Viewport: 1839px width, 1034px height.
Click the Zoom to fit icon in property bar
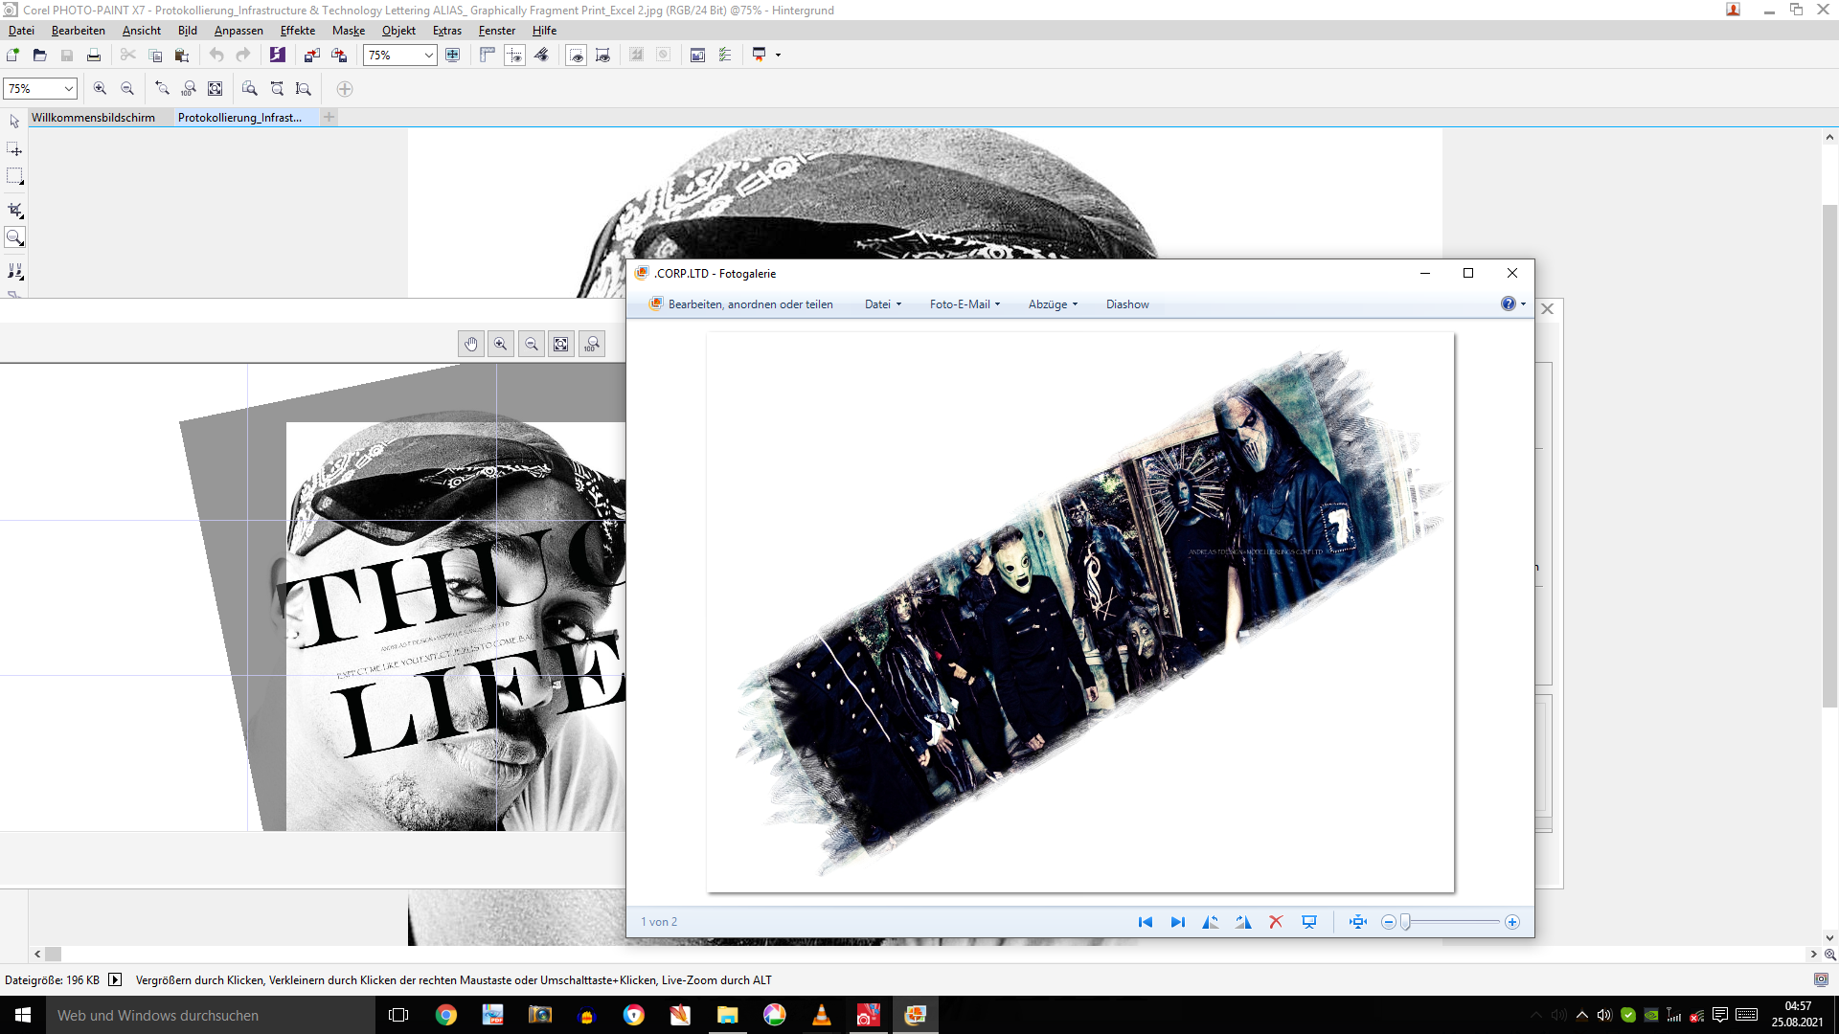tap(216, 88)
